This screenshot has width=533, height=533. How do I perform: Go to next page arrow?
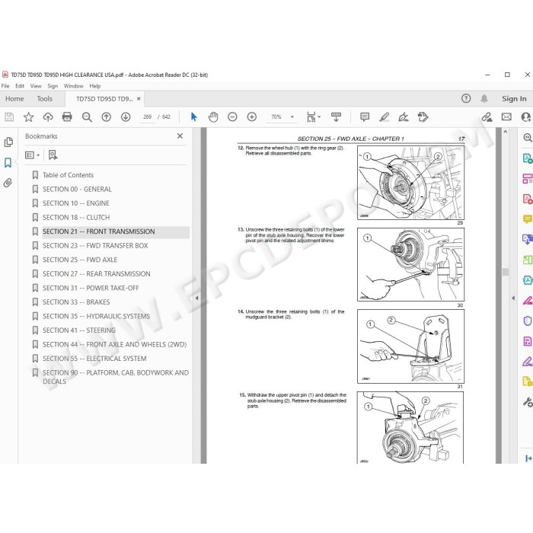coord(126,117)
